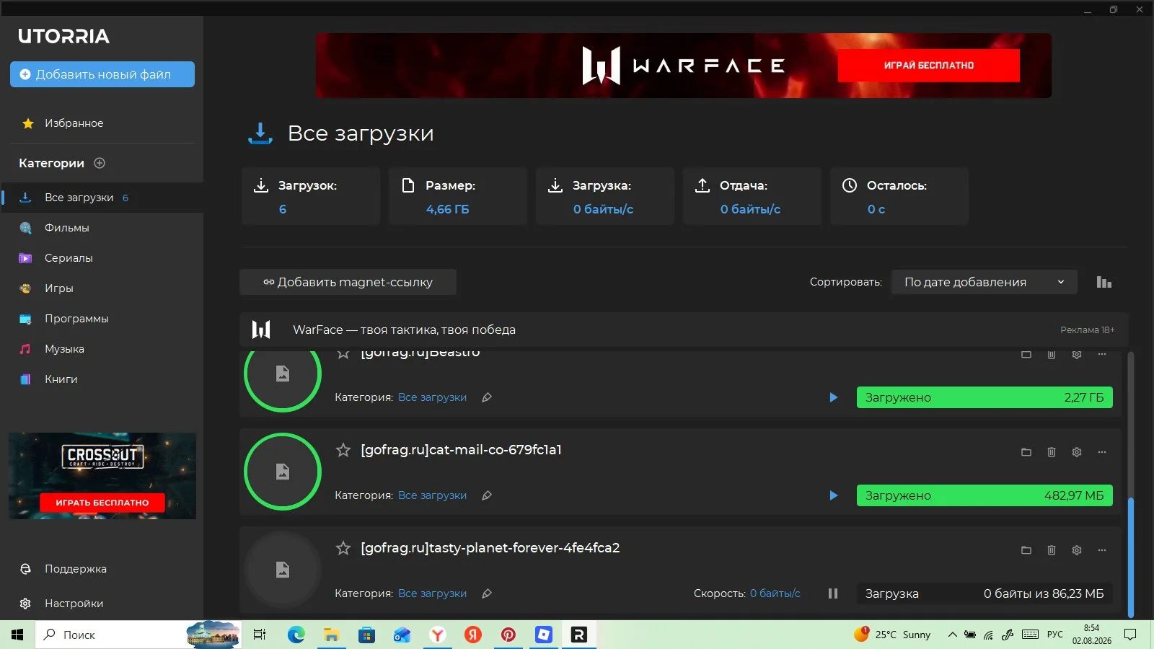1154x649 pixels.
Task: Delete cat-mail-co-679fc1a1 with the trash icon
Action: (1052, 452)
